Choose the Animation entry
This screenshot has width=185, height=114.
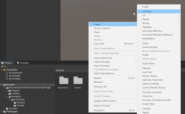[159, 96]
